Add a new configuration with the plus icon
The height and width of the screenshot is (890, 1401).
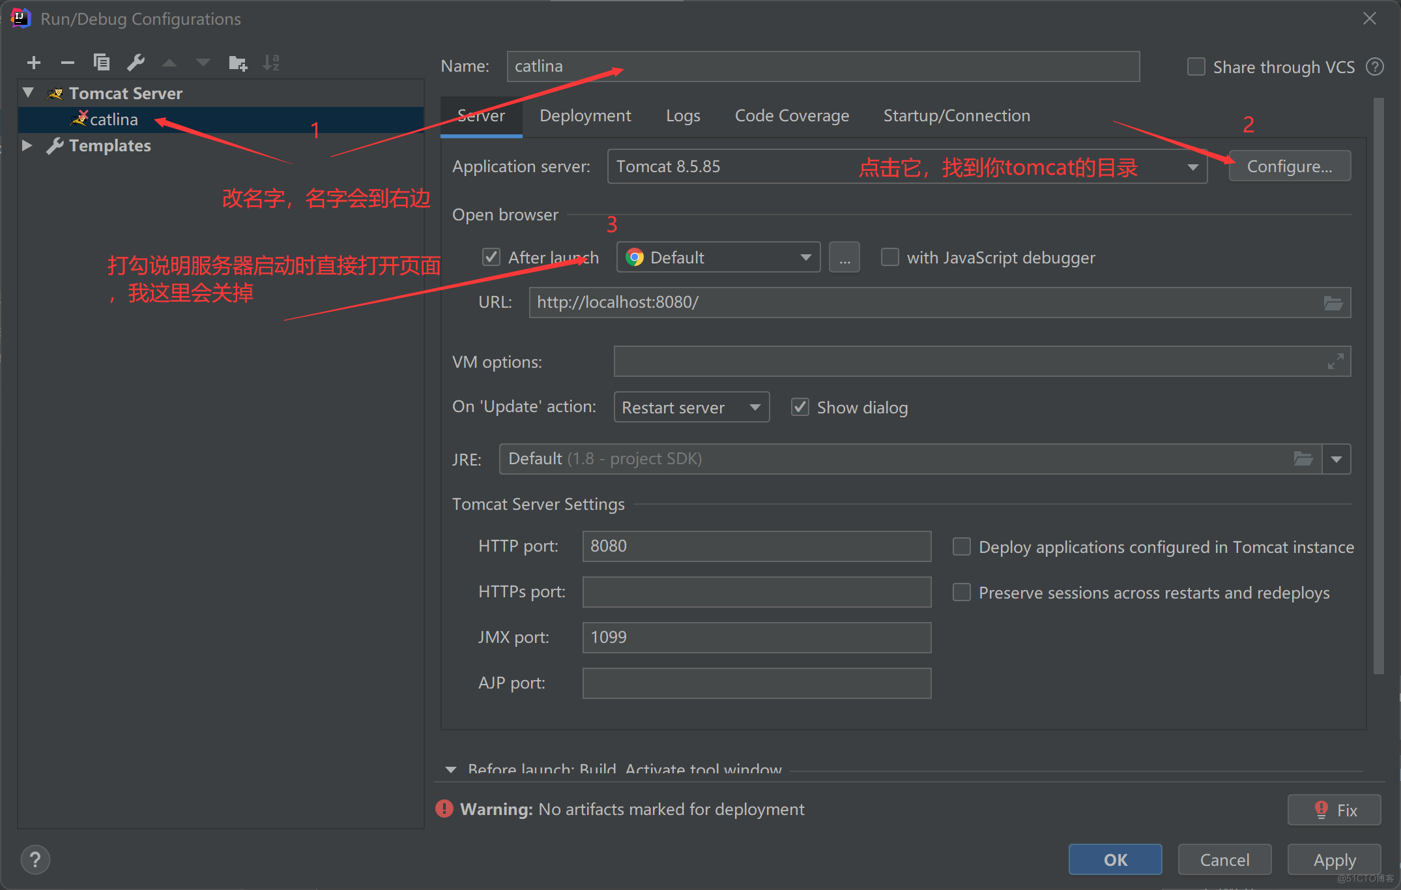tap(34, 63)
